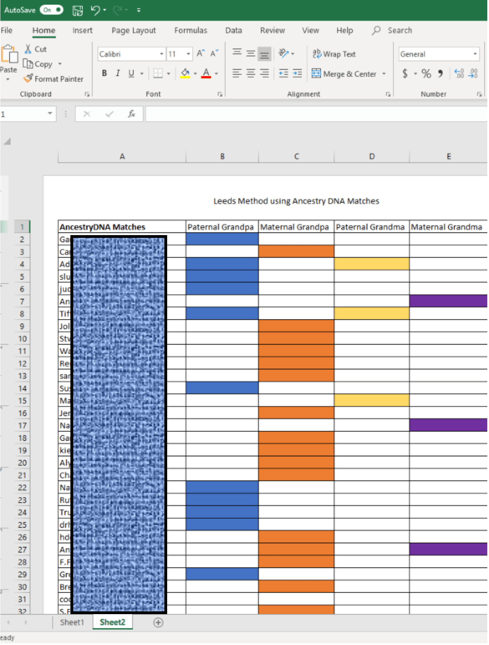Screen dimensions: 489x645
Task: Open the File tab
Action: pyautogui.click(x=7, y=31)
